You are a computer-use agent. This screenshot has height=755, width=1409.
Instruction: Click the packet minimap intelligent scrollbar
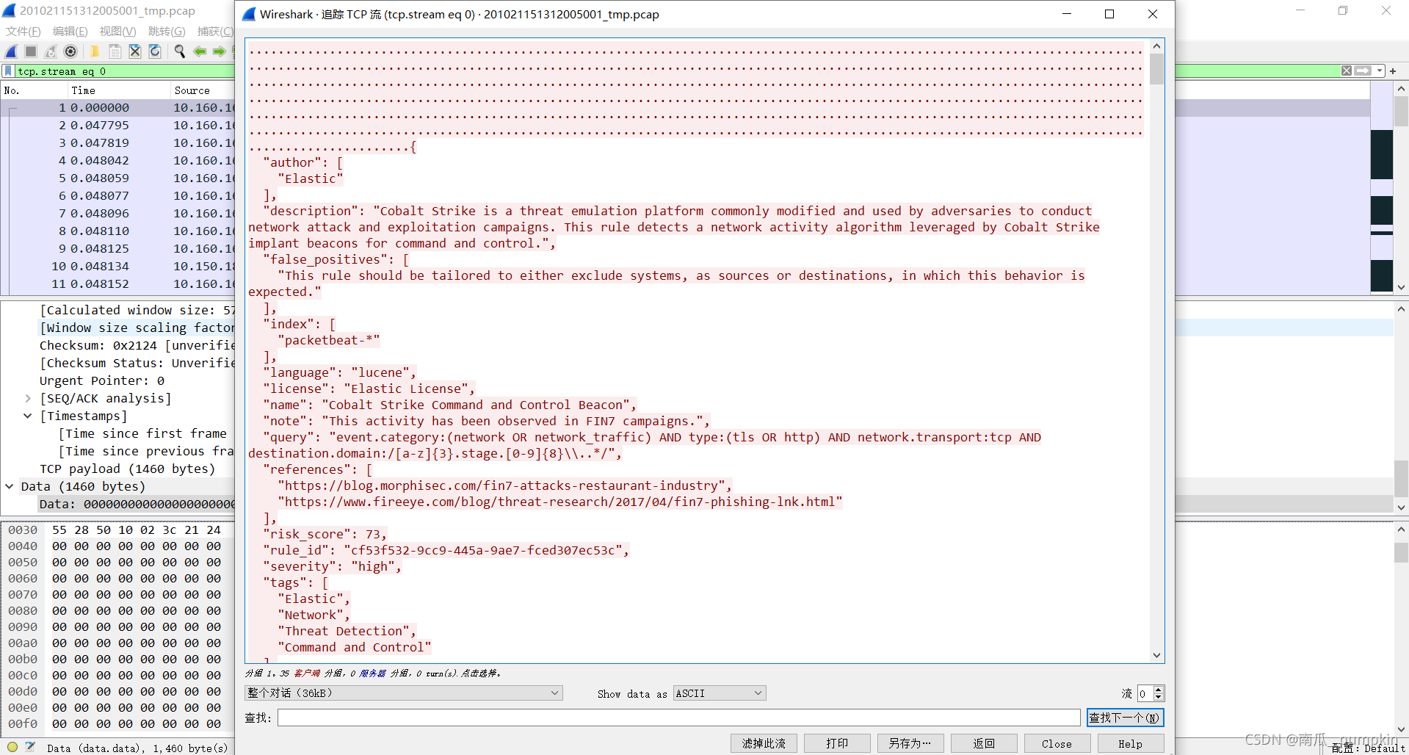pyautogui.click(x=1381, y=187)
